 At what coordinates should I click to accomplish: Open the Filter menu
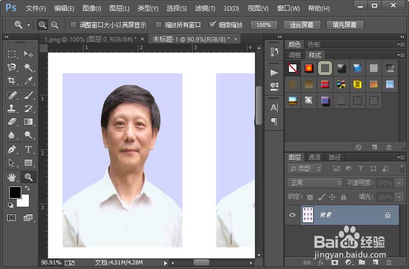coord(205,9)
